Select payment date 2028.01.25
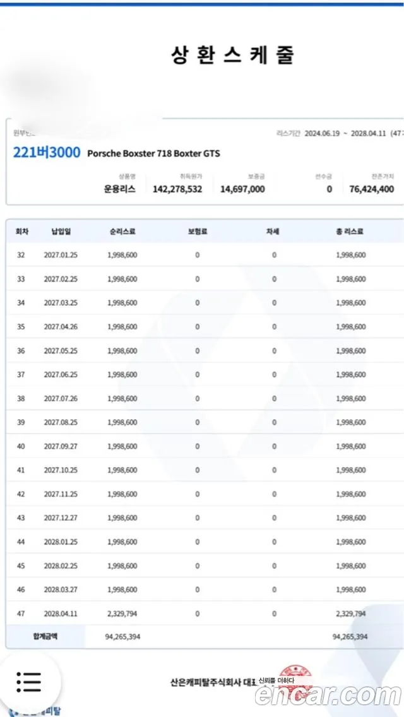This screenshot has width=404, height=717. (x=61, y=542)
